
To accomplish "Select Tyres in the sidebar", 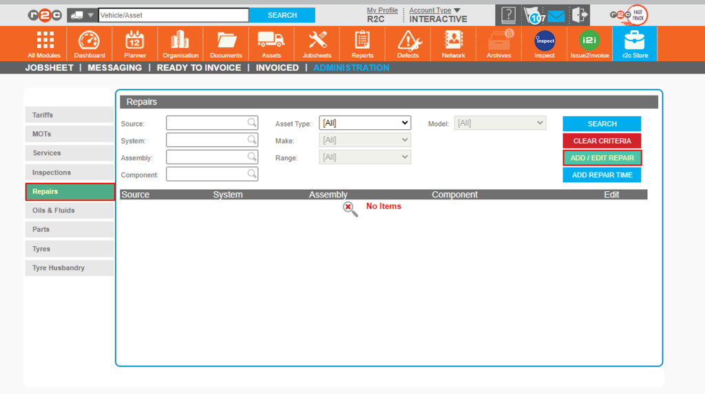I will pyautogui.click(x=70, y=249).
